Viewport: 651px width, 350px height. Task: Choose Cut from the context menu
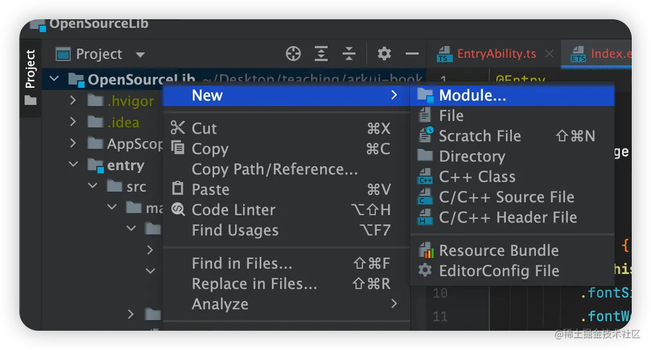(x=286, y=128)
